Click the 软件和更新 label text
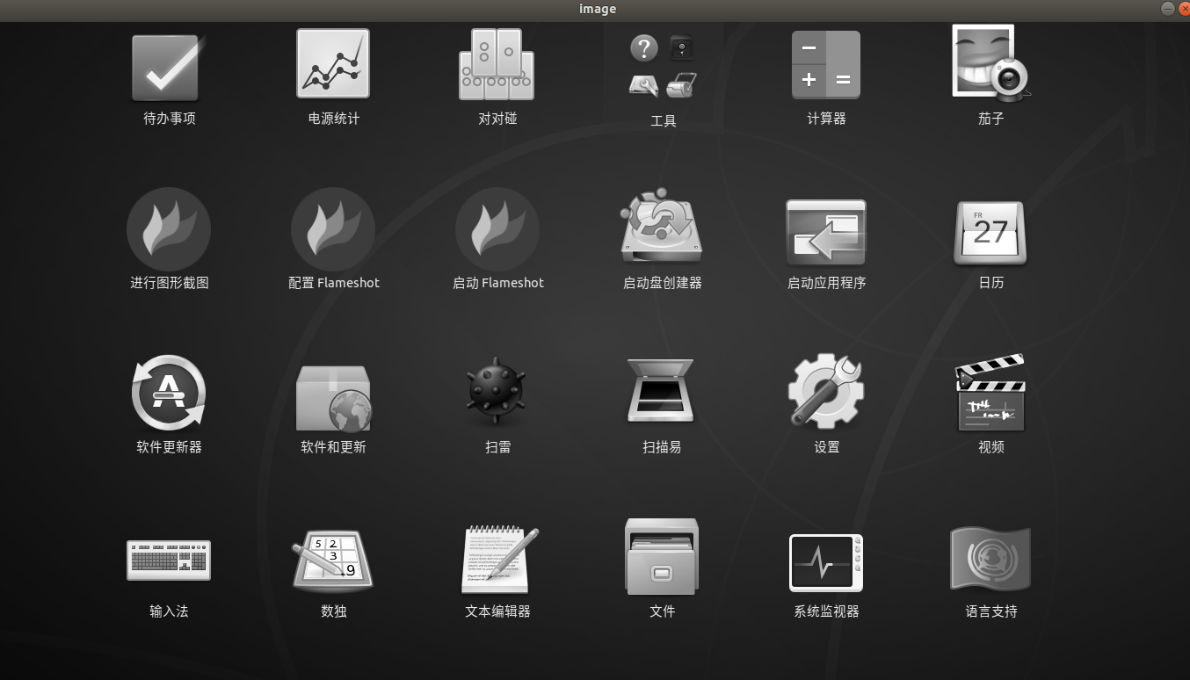This screenshot has height=680, width=1190. (334, 447)
